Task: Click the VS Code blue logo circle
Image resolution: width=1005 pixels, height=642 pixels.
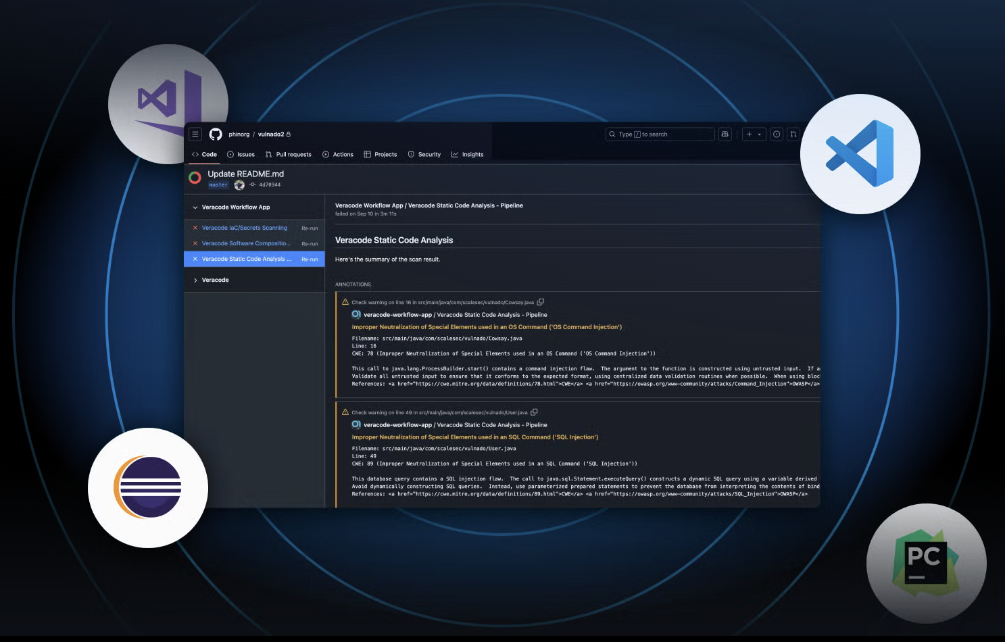Action: click(x=860, y=154)
